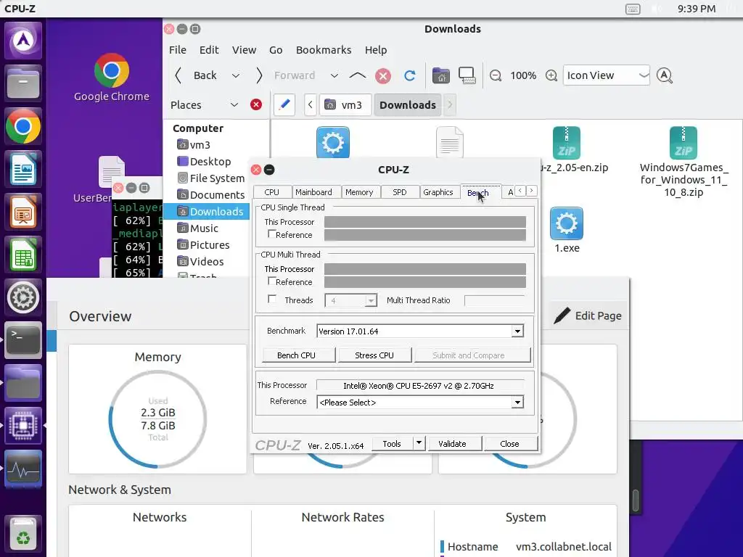Click the clock in top panel
Viewport: 743px width, 557px height.
696,9
